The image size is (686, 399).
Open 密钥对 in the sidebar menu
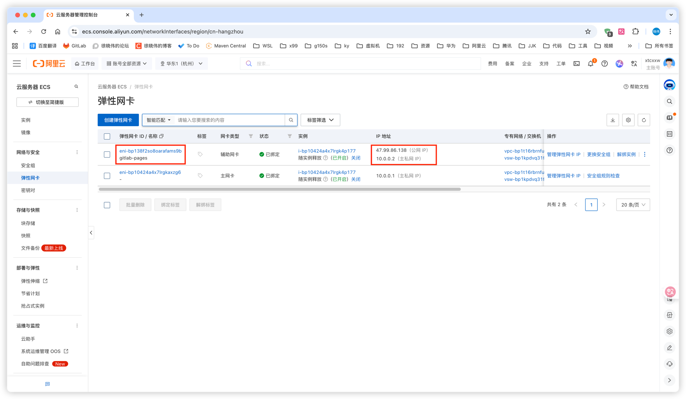click(28, 190)
